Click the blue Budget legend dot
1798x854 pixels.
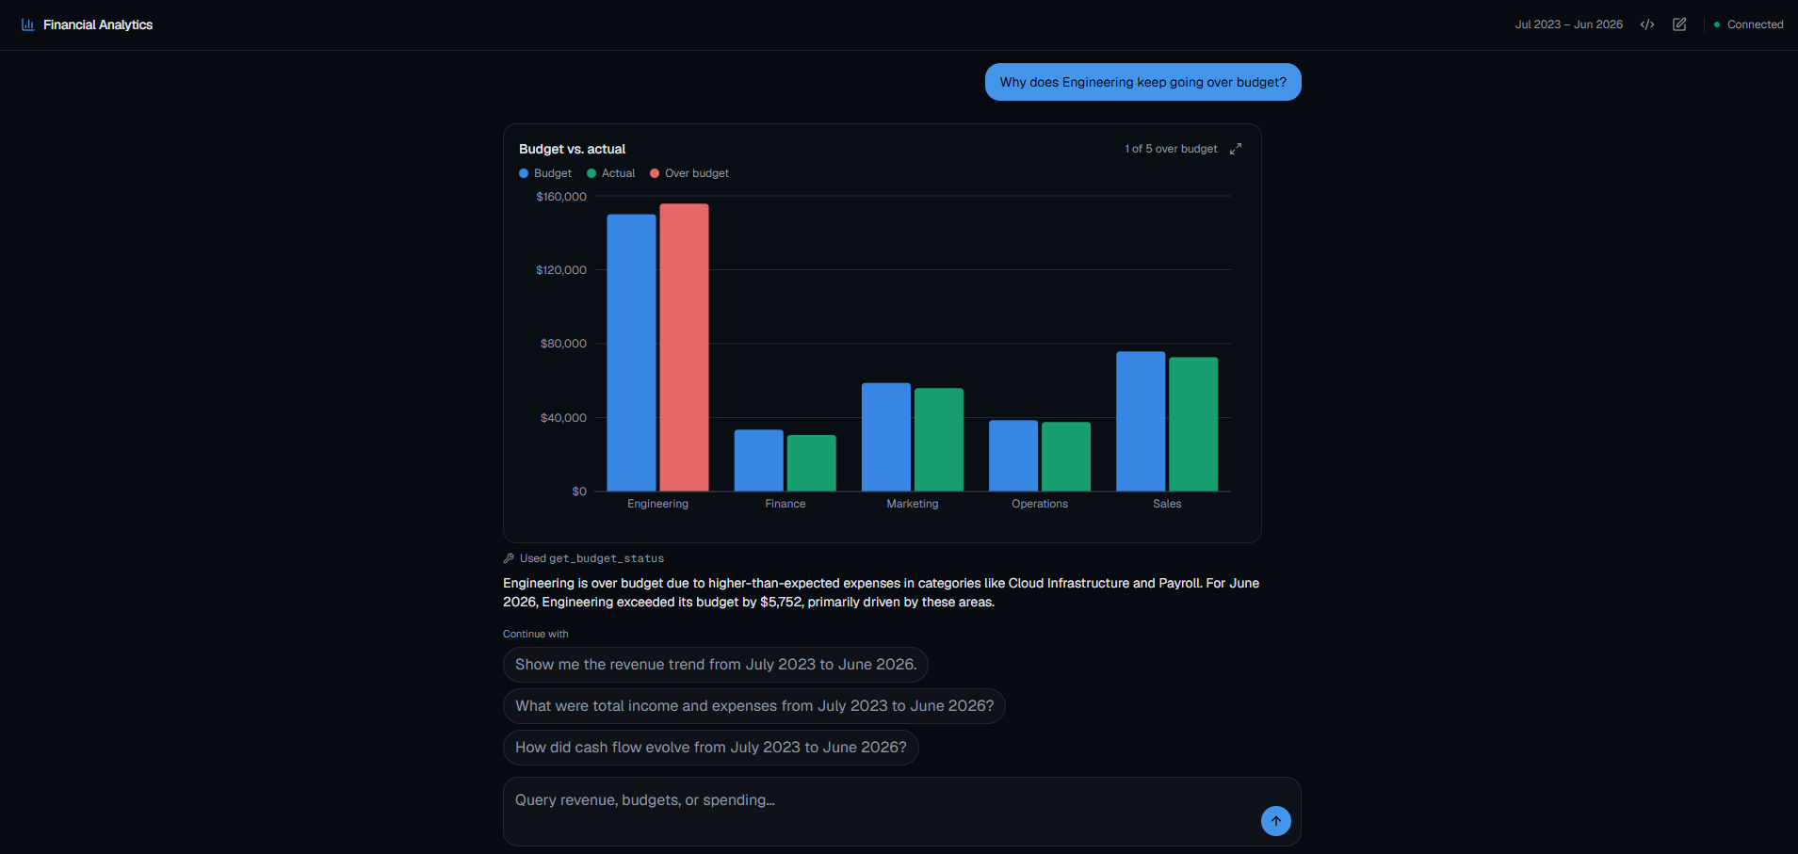[x=524, y=173]
